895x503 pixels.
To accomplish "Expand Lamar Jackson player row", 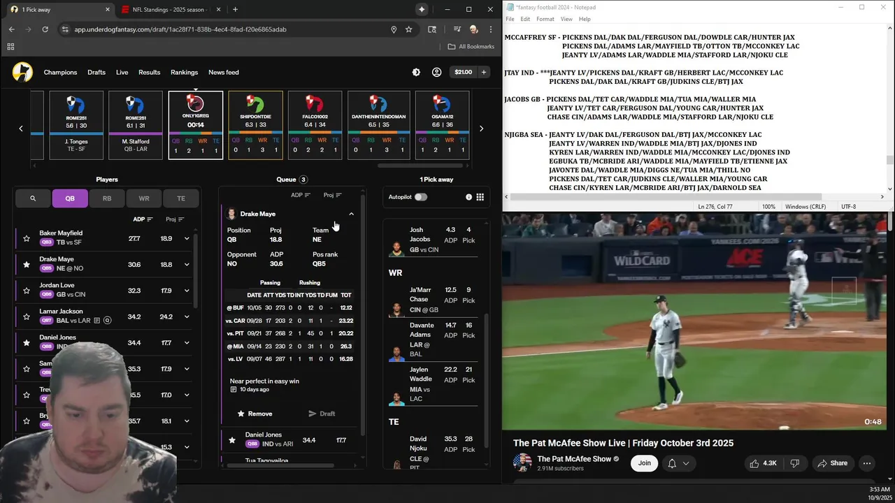I will coord(187,316).
